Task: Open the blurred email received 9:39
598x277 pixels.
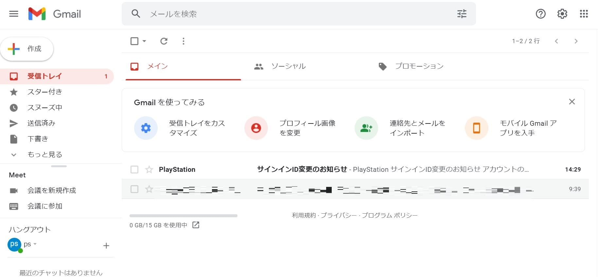Action: [355, 189]
